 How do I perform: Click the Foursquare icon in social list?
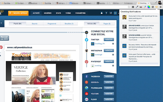(x=87, y=88)
